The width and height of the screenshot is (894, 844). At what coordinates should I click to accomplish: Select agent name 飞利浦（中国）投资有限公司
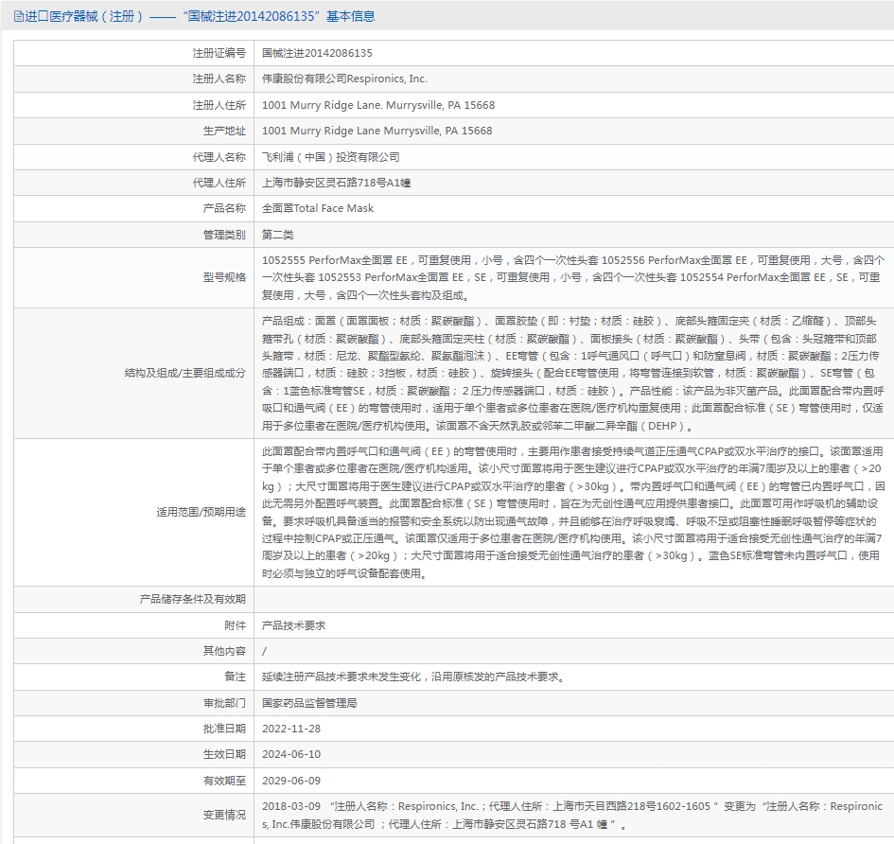pos(331,157)
